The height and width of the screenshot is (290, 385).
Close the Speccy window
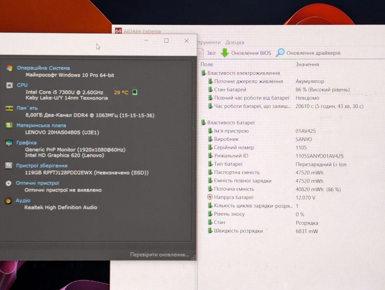(187, 41)
